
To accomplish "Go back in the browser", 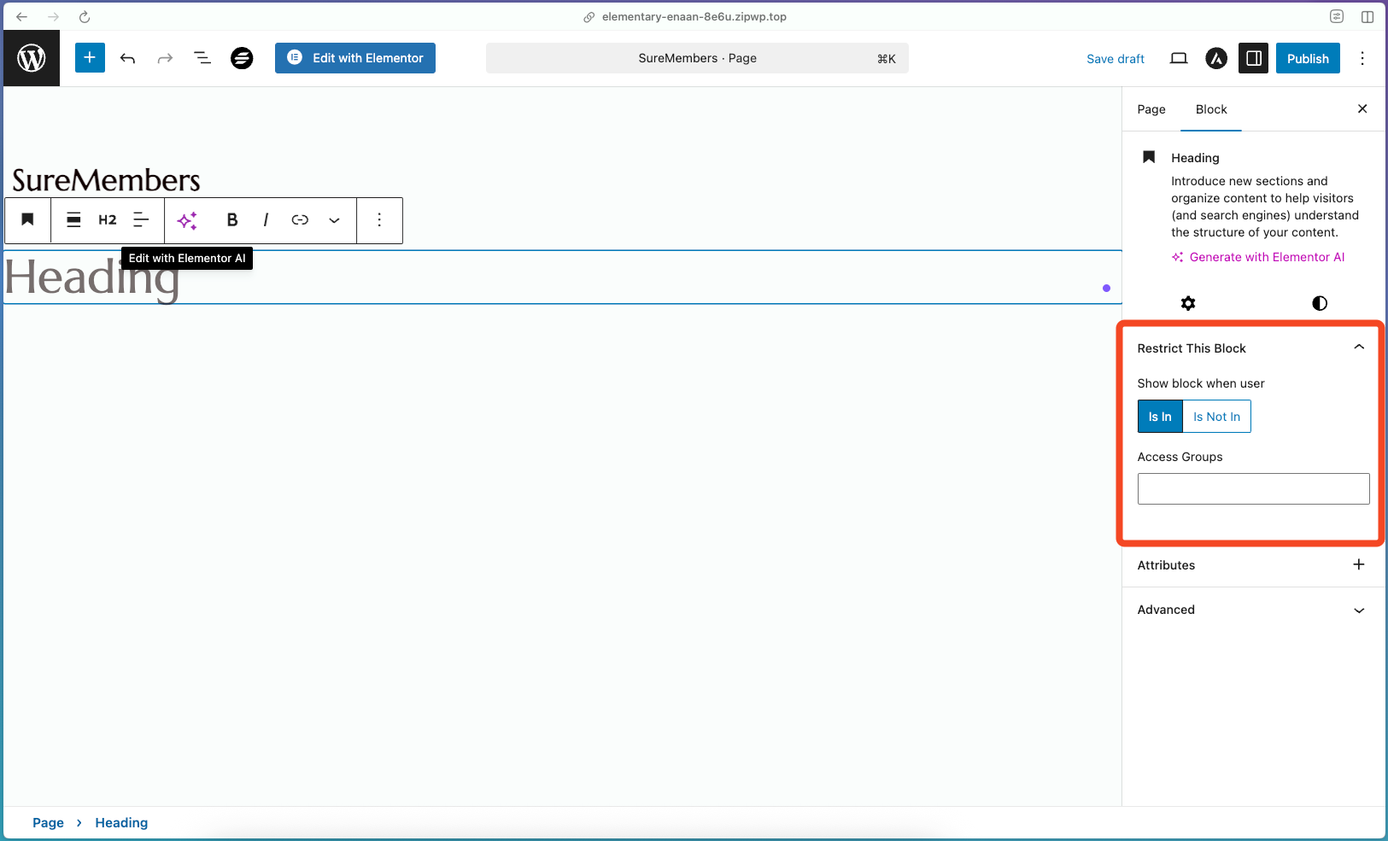I will pyautogui.click(x=22, y=16).
